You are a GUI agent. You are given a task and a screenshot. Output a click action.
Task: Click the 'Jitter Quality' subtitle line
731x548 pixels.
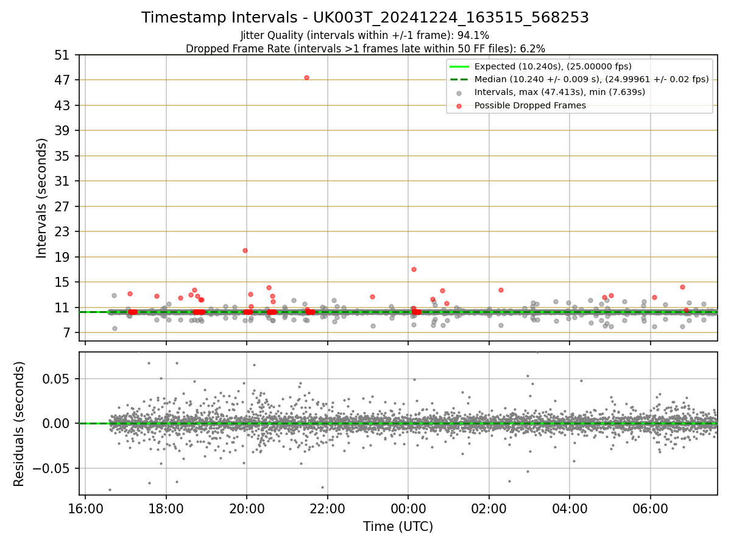[x=365, y=35]
